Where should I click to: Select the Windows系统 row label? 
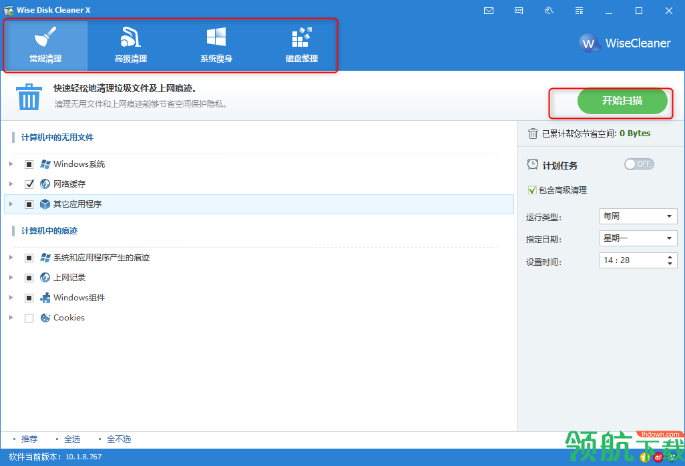79,164
